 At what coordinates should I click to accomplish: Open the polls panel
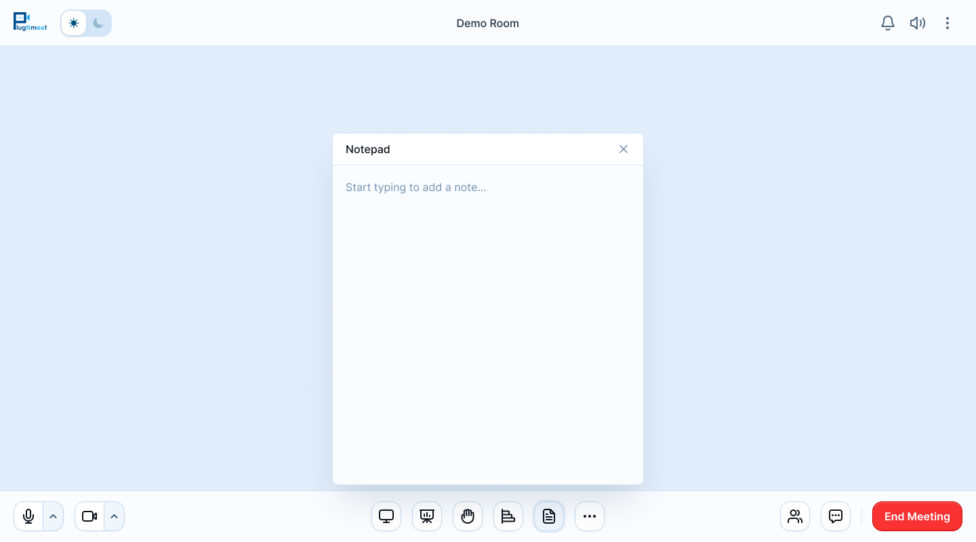click(x=508, y=516)
